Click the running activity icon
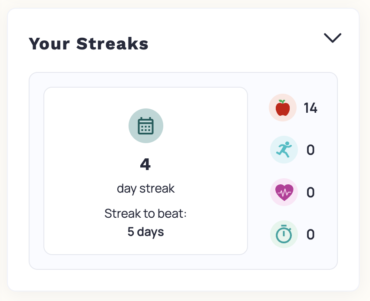Screen dimensions: 370x301 284,149
